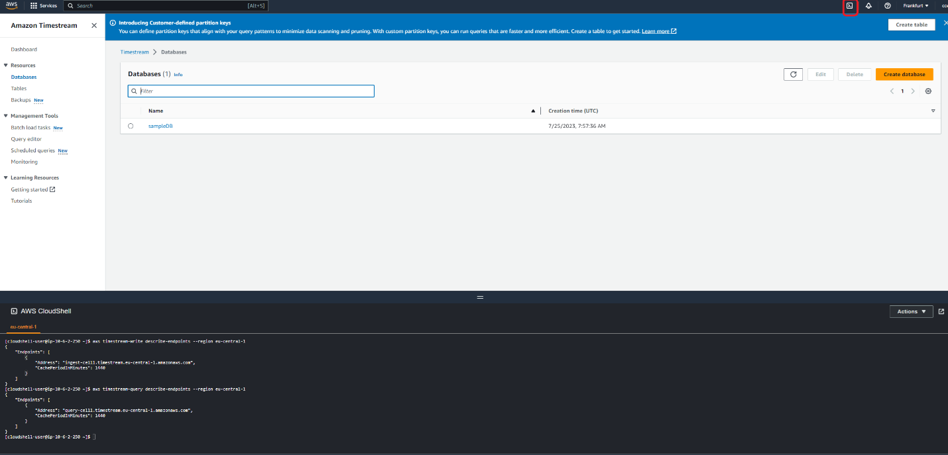948x455 pixels.
Task: Open the sampleDB database link
Action: tap(160, 126)
